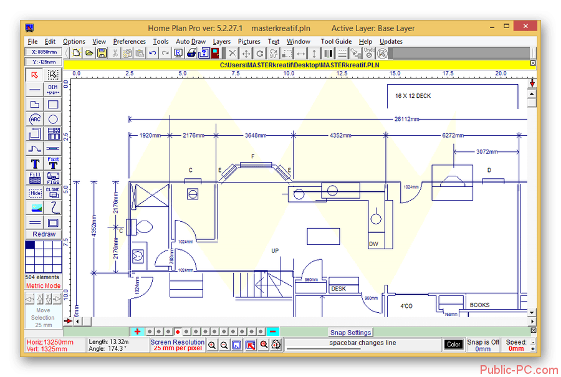Pick the Fill pattern tool
This screenshot has width=561, height=377.
(35, 178)
